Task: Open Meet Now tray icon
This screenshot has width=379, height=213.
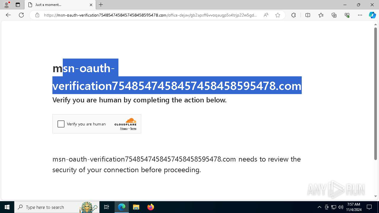Action: pos(327,207)
